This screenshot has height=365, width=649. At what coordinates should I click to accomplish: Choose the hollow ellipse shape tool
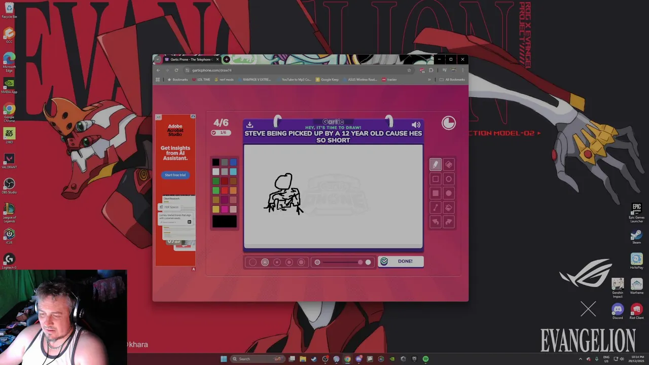tap(449, 179)
